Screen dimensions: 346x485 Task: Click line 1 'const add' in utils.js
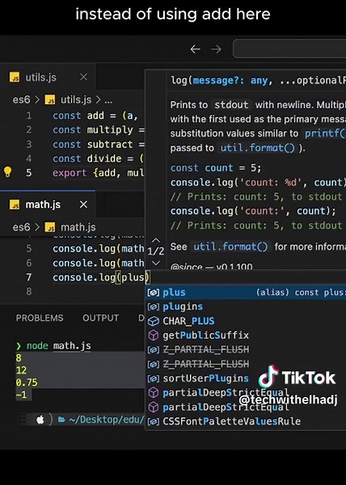95,116
